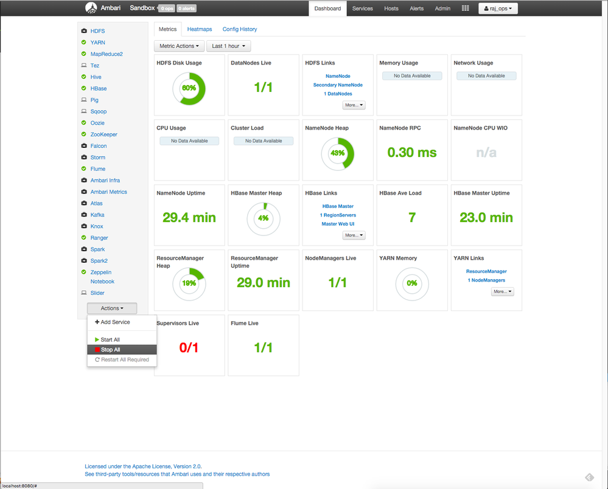Viewport: 608px width, 489px height.
Task: Open the grid views icon in navbar
Action: 466,9
